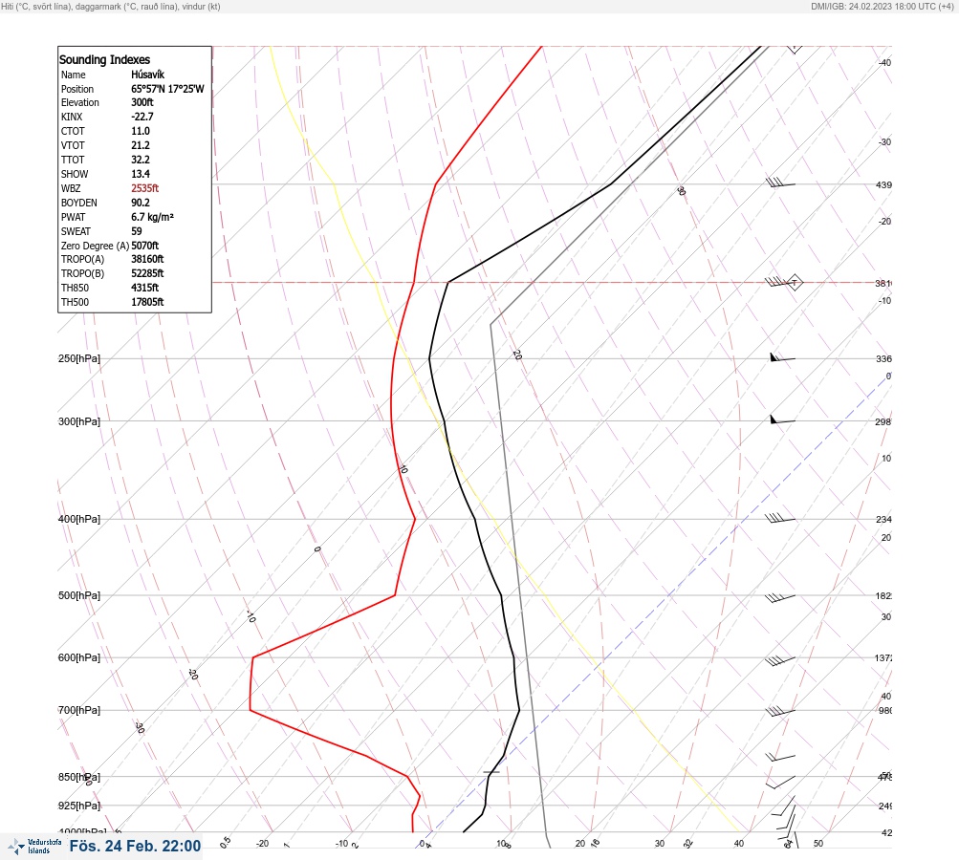Click the TH500 value '17805ft'
Viewport: 959px width, 860px height.
[x=147, y=302]
